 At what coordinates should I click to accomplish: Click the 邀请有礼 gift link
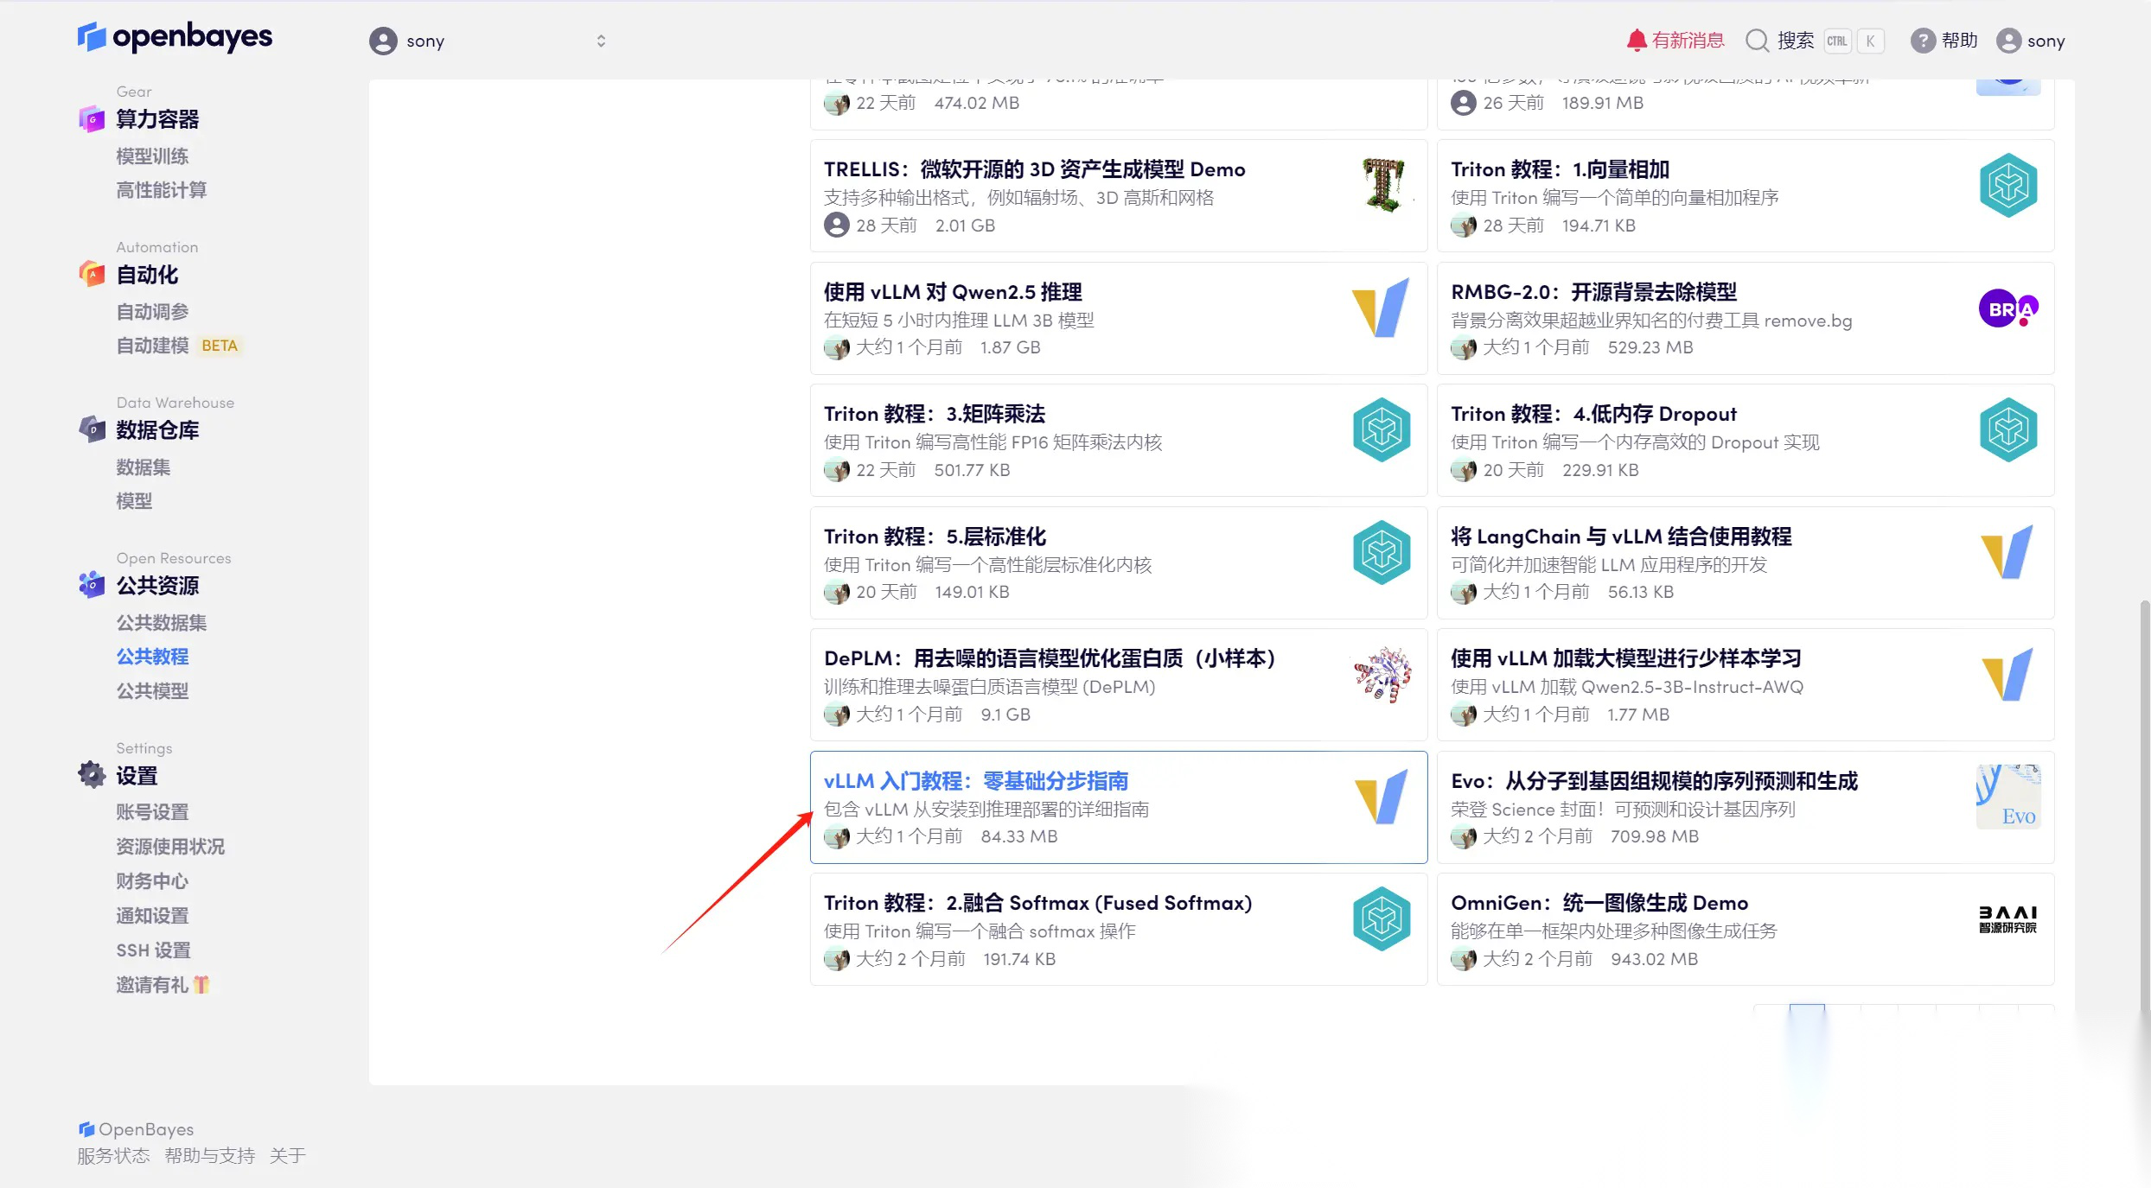click(x=162, y=985)
